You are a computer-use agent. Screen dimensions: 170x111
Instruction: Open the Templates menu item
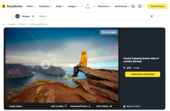click(44, 6)
